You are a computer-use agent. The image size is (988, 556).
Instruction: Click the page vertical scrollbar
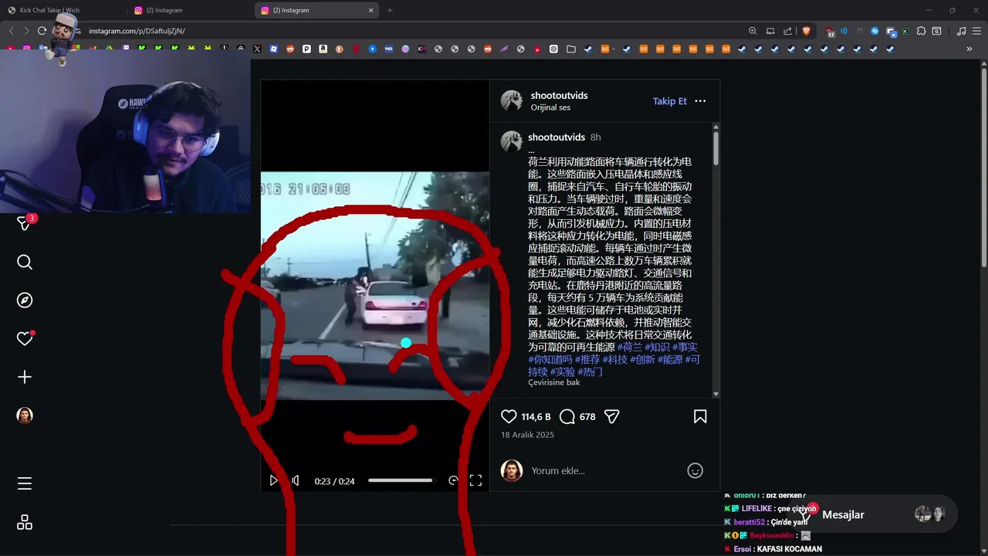click(x=983, y=170)
